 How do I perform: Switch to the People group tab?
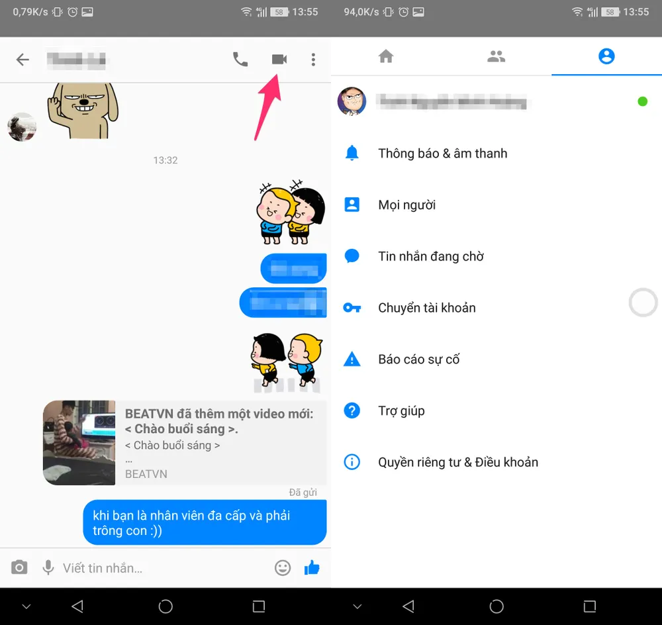(496, 56)
